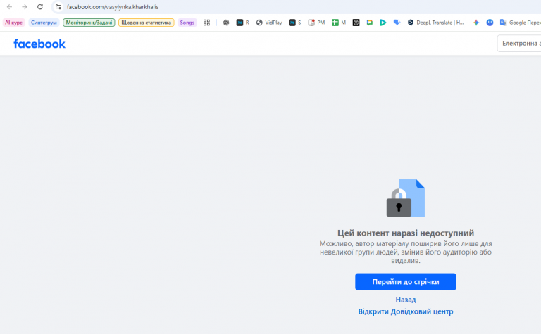Open the ChatGPT bookmark icon
The width and height of the screenshot is (541, 334).
tap(226, 23)
